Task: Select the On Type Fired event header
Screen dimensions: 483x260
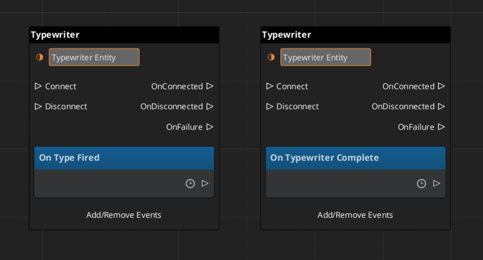Action: point(124,158)
